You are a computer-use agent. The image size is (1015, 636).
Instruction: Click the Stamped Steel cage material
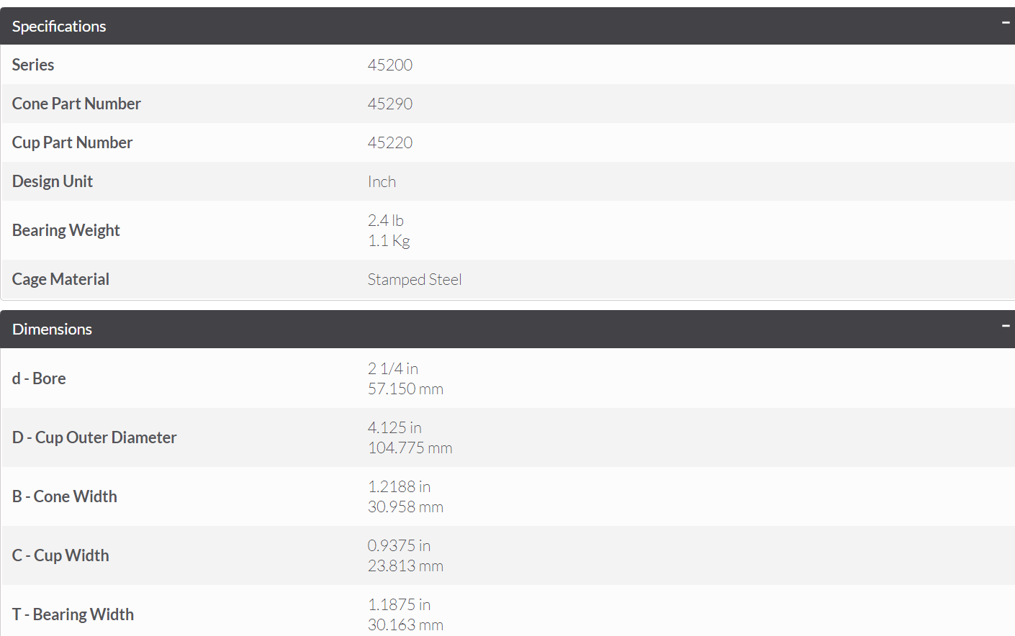pyautogui.click(x=415, y=280)
